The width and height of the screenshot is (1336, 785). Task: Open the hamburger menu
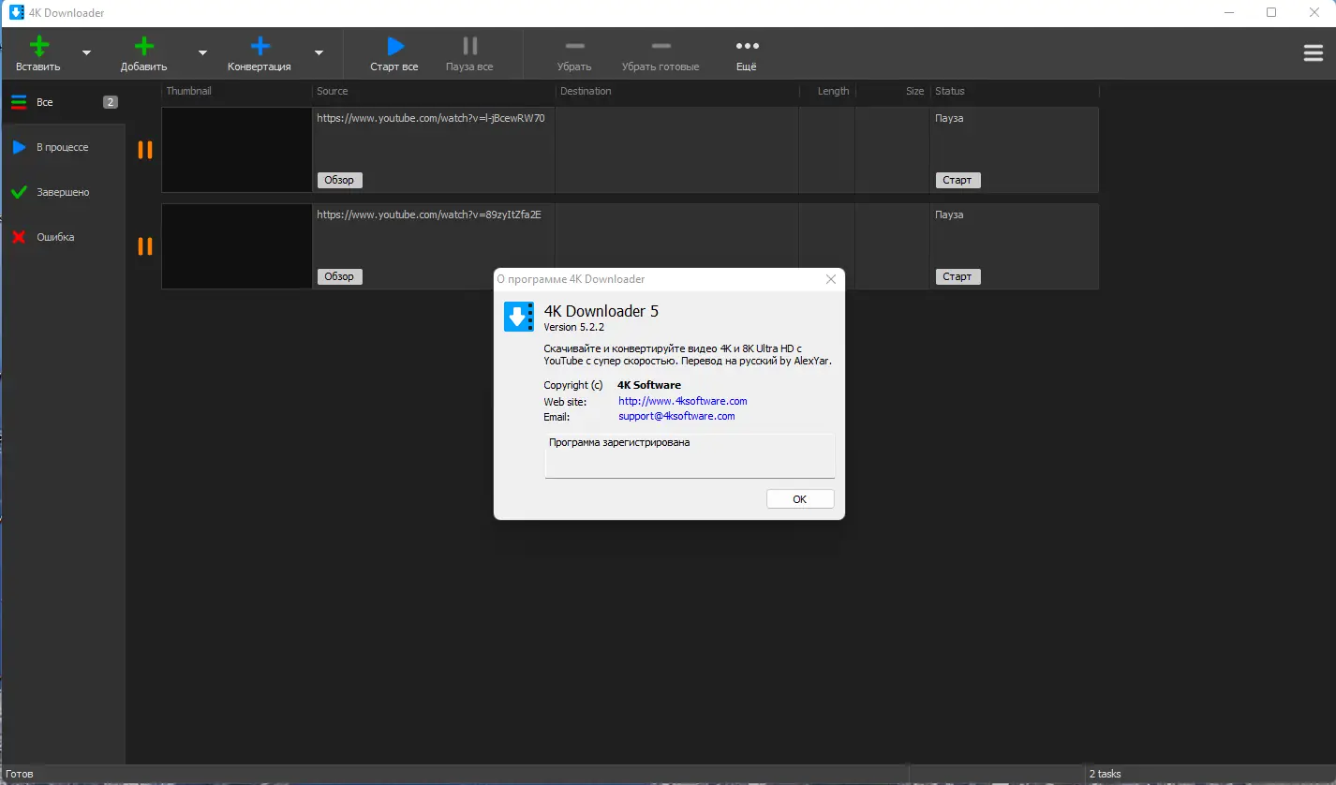pos(1312,52)
